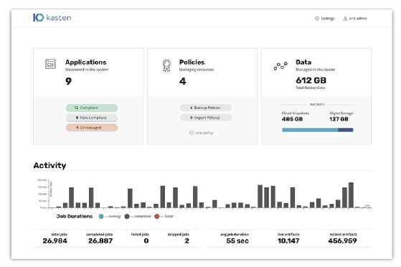This screenshot has height=267, width=401.
Task: Click the Managed in this cluster subtitle
Action: [x=316, y=70]
